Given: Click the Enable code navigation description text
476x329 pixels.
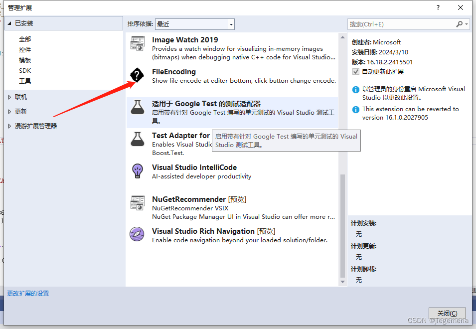Looking at the screenshot, I should point(240,240).
